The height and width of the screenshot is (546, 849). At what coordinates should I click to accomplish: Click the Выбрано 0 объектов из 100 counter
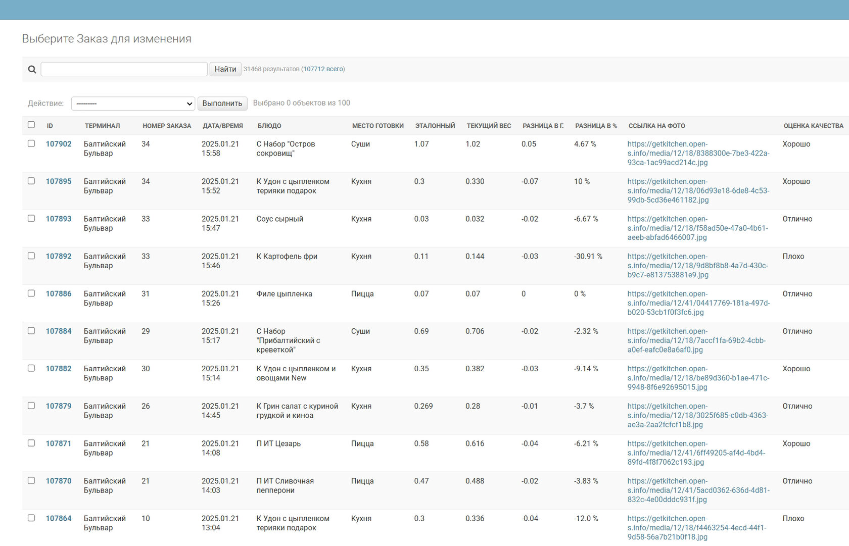click(302, 103)
